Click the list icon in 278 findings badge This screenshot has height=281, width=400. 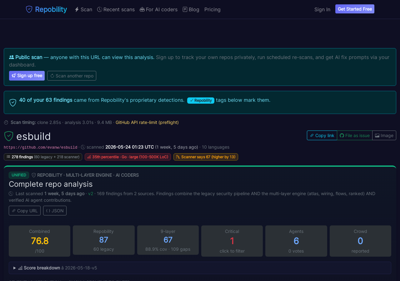click(8, 157)
